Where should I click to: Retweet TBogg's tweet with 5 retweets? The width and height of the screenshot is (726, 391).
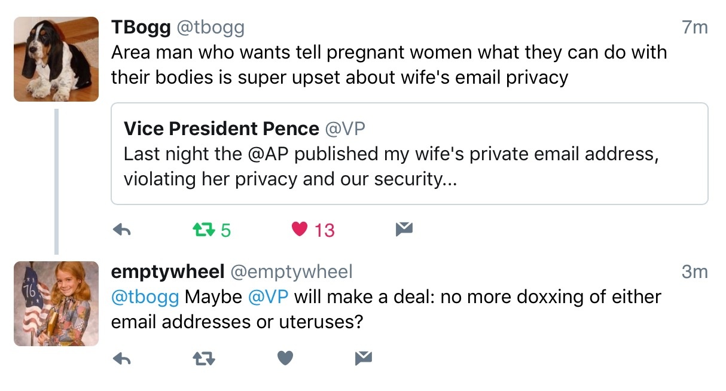click(202, 230)
